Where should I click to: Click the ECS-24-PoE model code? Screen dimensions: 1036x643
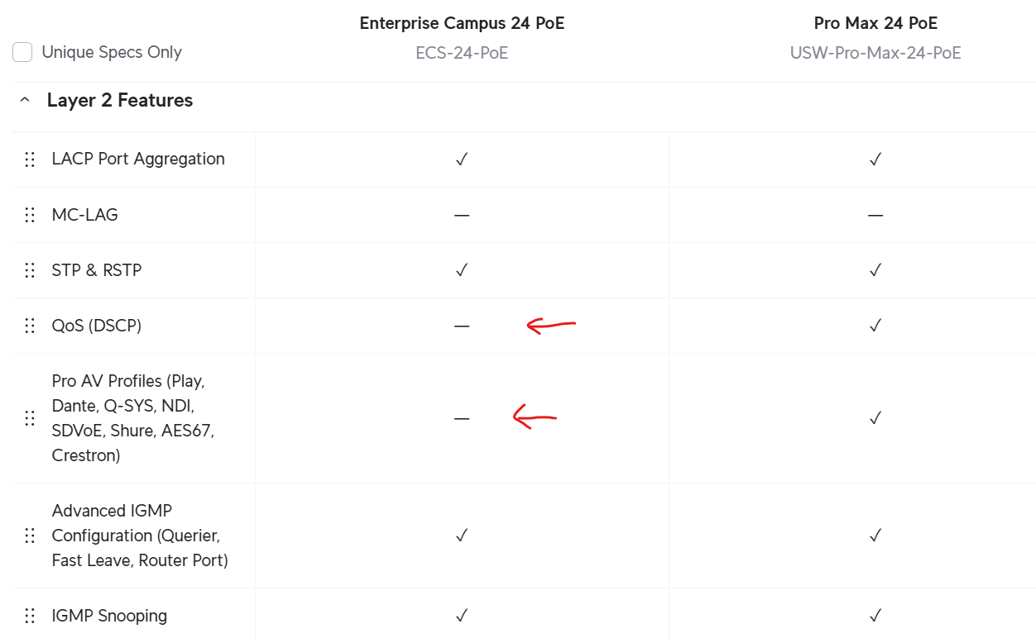tap(462, 54)
